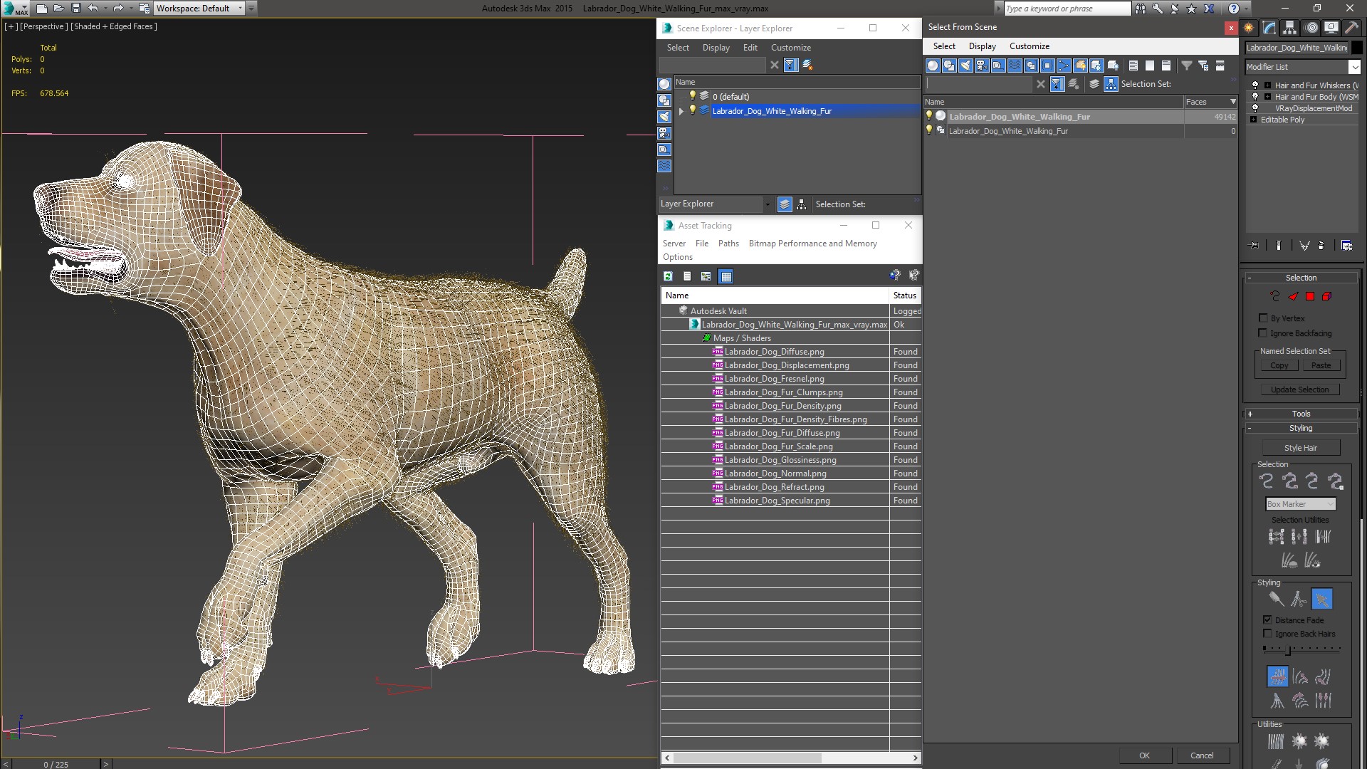Click Pin Stack icon under modifier stack
1367x769 pixels.
1255,245
